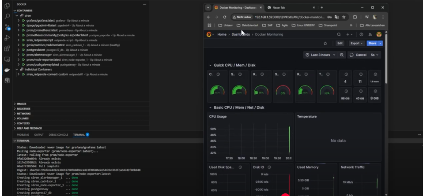
Task: Open the 5s refresh interval dropdown
Action: point(374,55)
